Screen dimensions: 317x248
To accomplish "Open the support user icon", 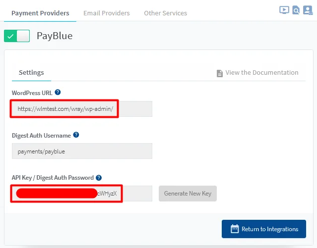I will (308, 10).
